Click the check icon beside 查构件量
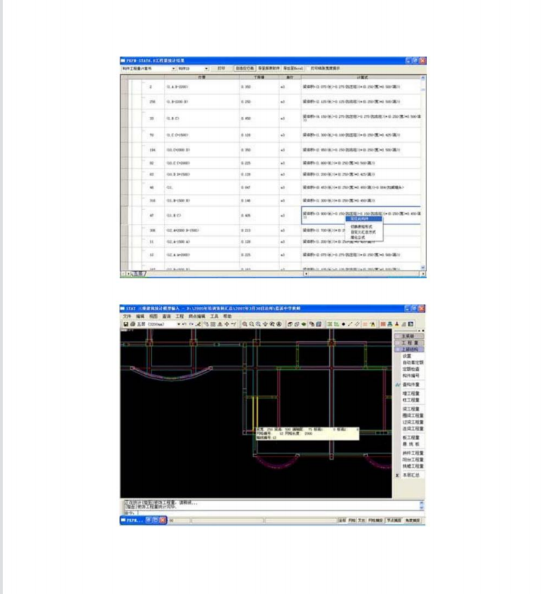The image size is (542, 594). coord(398,384)
